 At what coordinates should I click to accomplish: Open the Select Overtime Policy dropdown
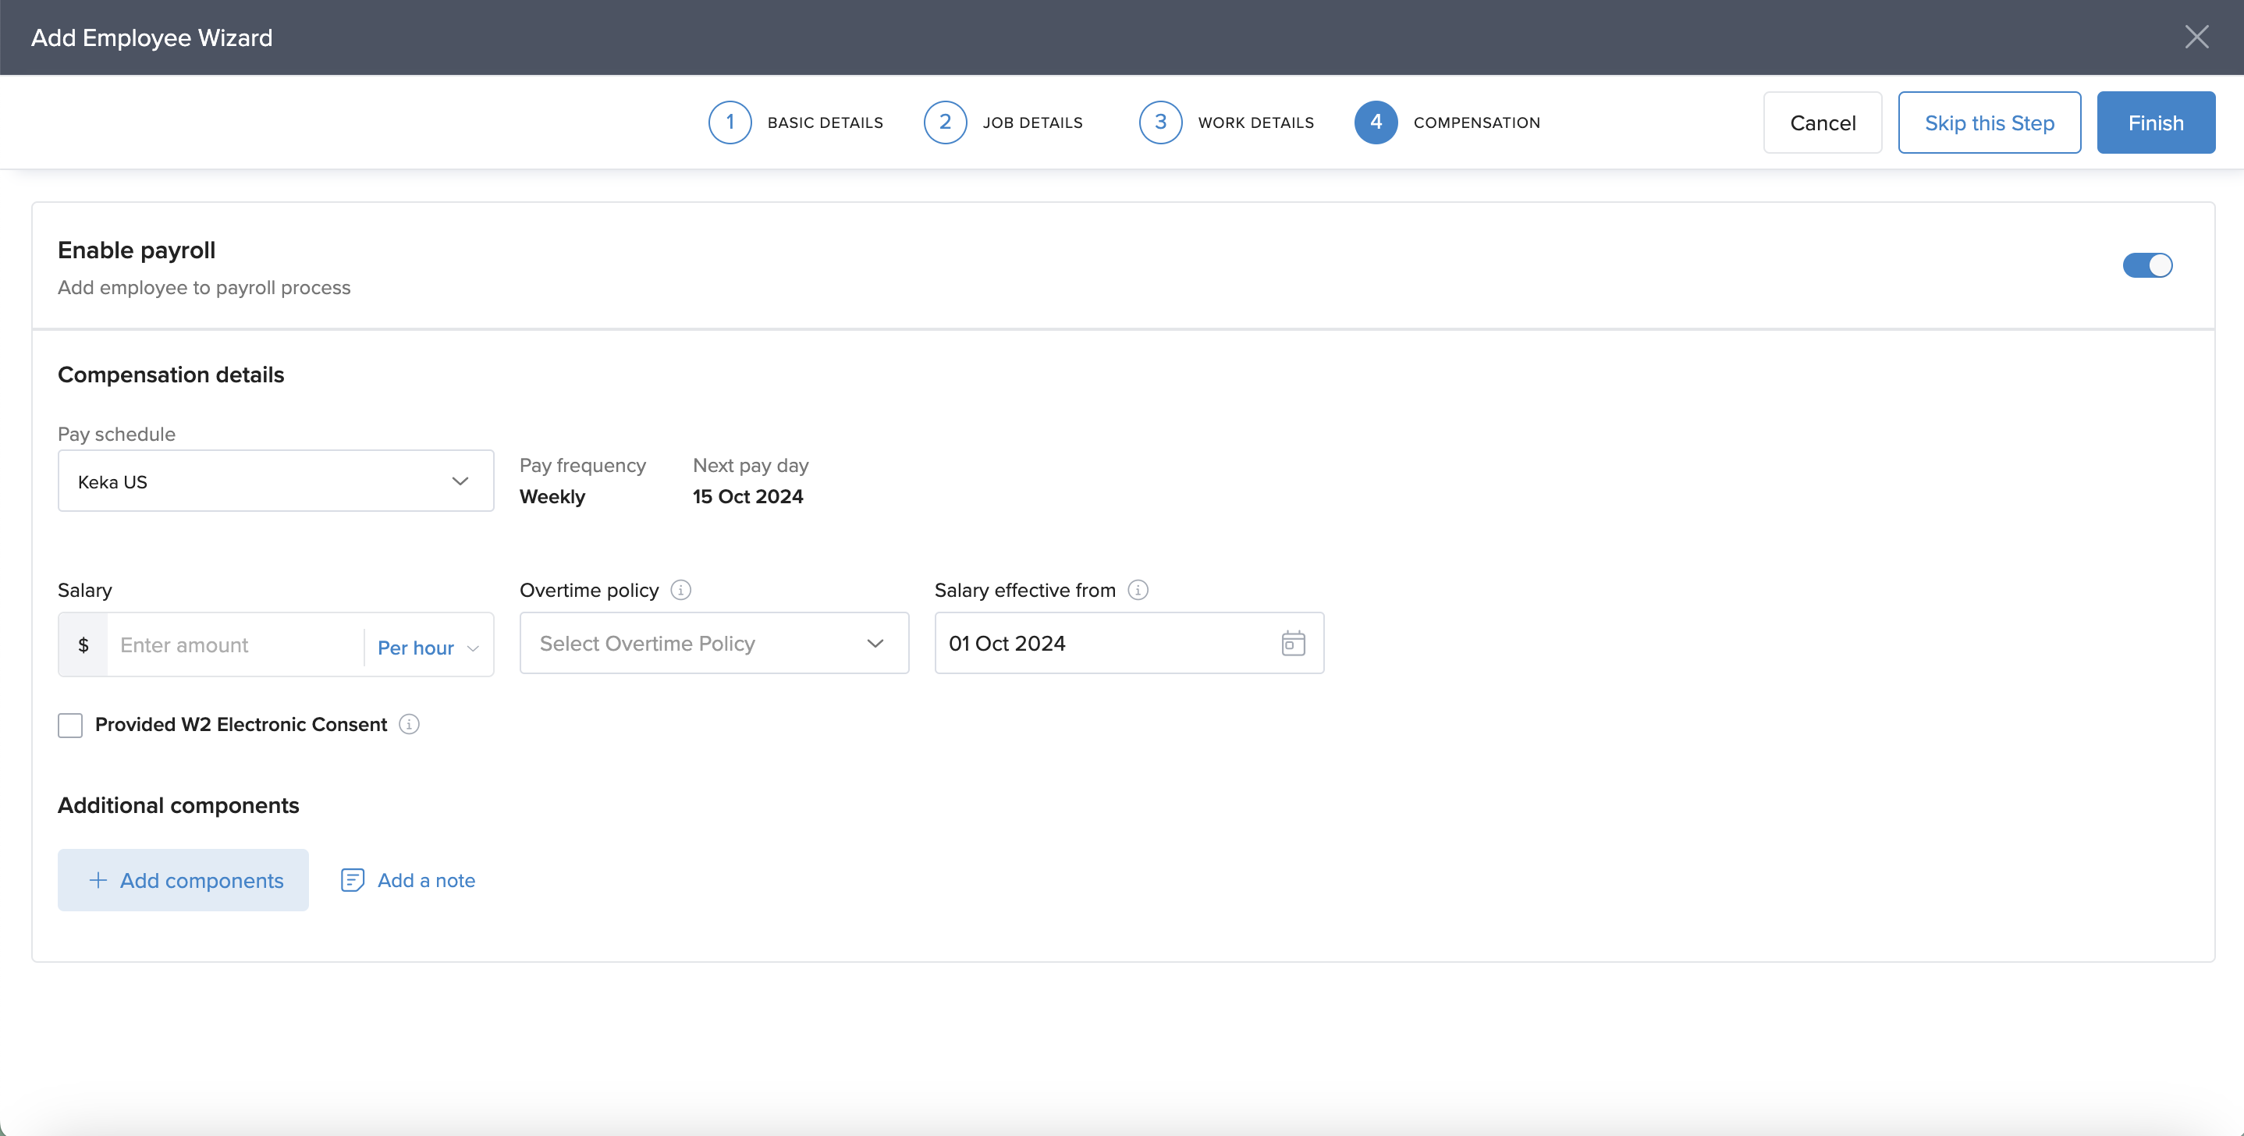[x=713, y=643]
